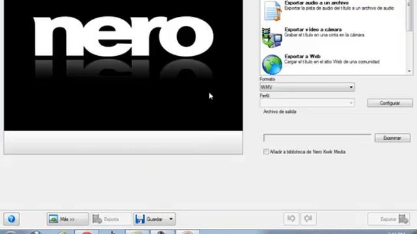Click the Configurar button

point(390,103)
